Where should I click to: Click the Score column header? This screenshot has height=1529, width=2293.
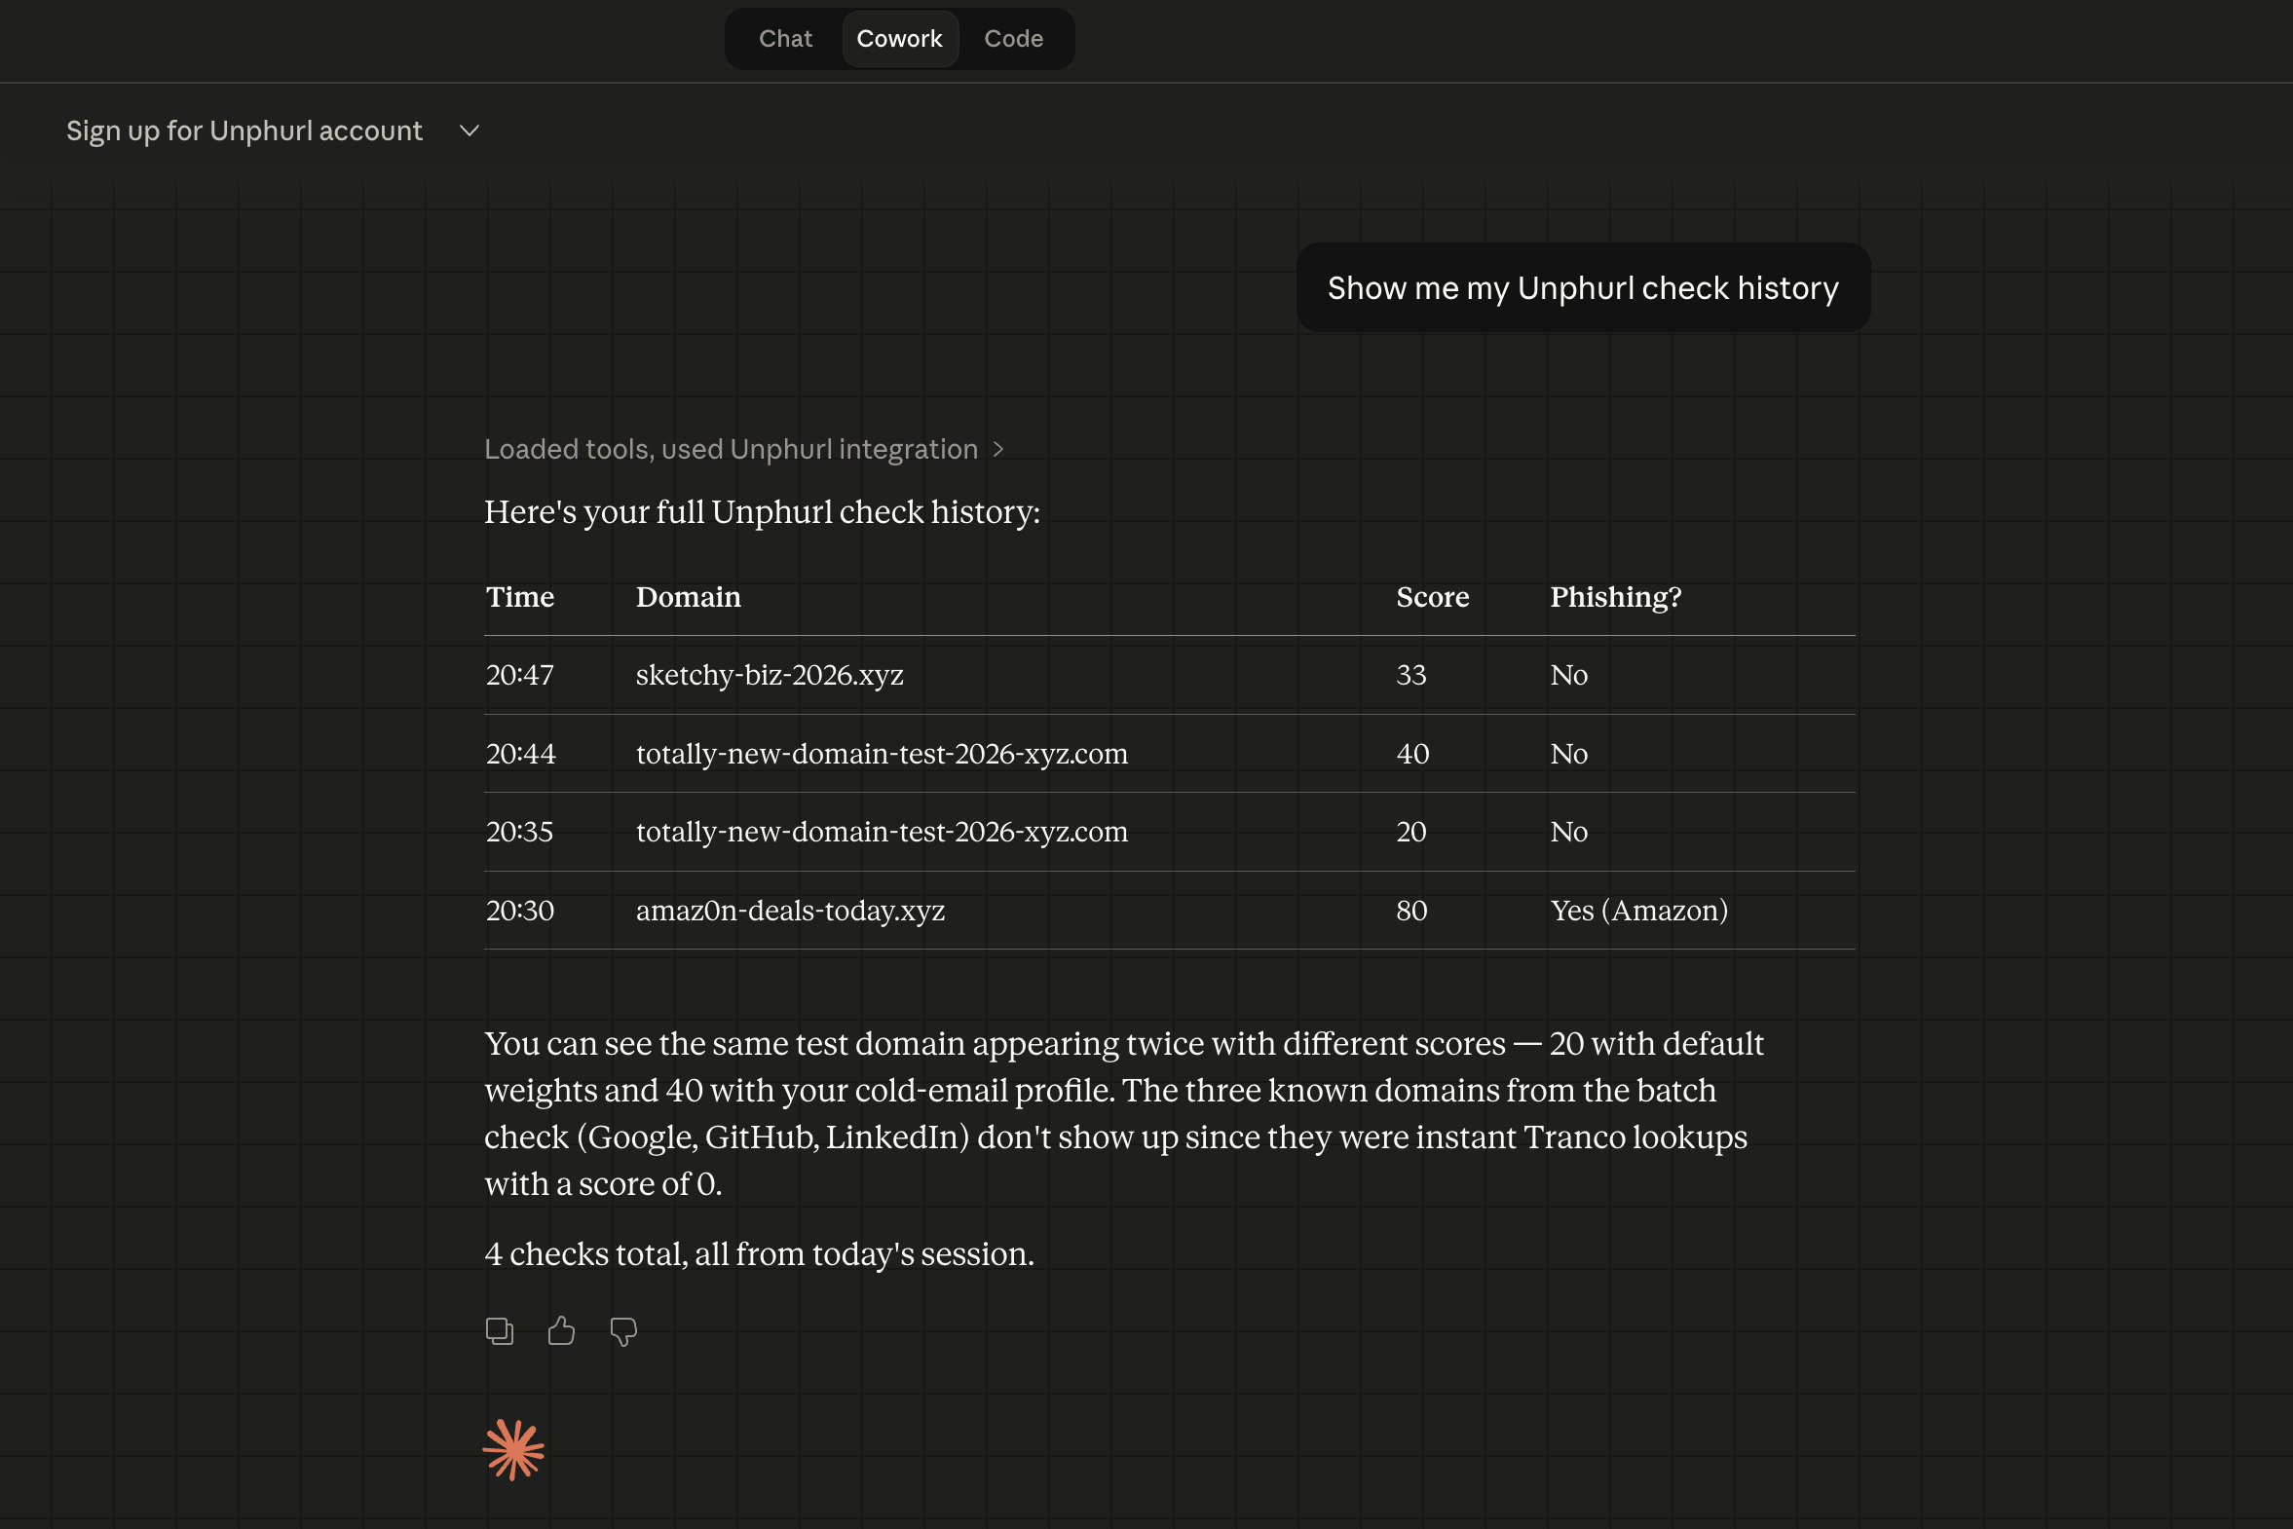[x=1432, y=597]
